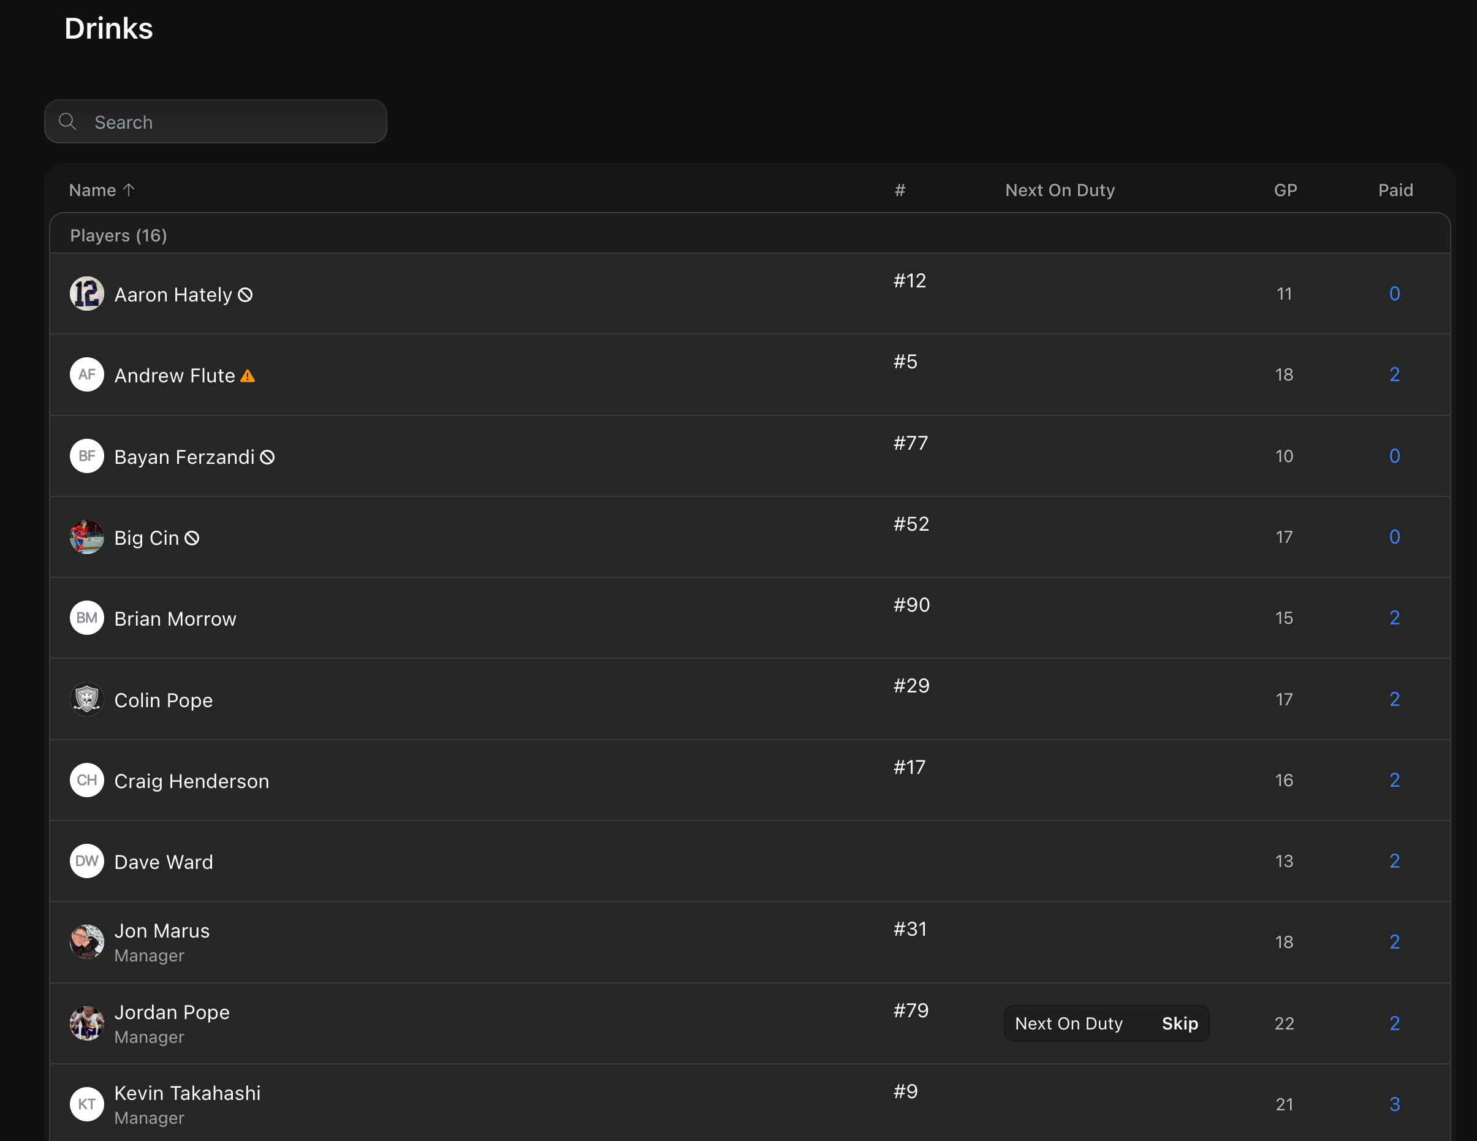Open Aaron Hately's number 12 avatar
The width and height of the screenshot is (1477, 1141).
click(86, 294)
